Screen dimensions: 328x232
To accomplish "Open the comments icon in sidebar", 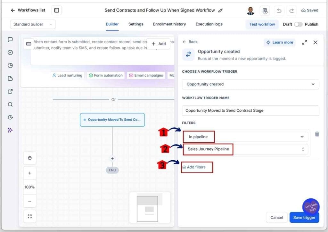I will click(10, 39).
